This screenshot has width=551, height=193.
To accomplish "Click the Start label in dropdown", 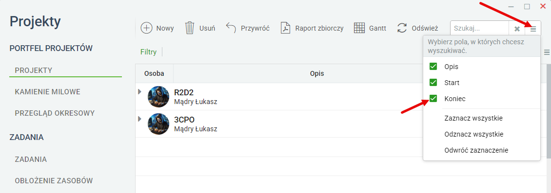I will (452, 83).
